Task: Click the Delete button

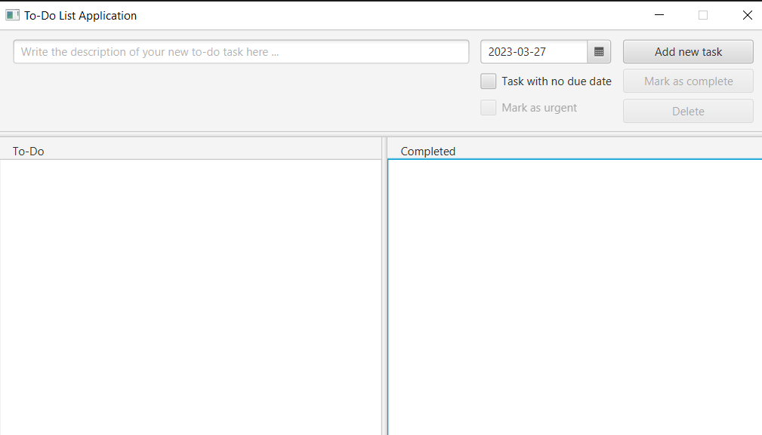Action: (x=688, y=111)
